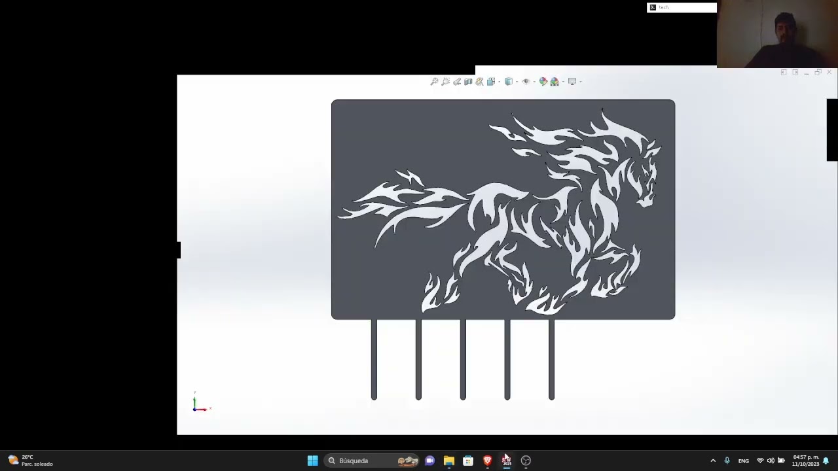The width and height of the screenshot is (838, 471).
Task: Switch to SolidWorks 2023 taskbar icon
Action: coord(507,461)
